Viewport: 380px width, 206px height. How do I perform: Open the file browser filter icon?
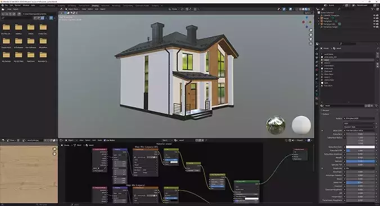[51, 18]
